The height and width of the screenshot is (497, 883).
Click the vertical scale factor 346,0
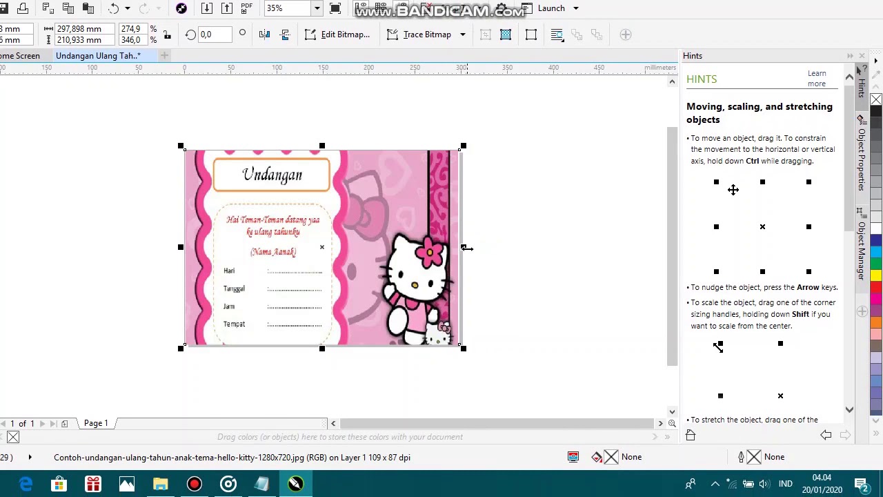coord(133,40)
